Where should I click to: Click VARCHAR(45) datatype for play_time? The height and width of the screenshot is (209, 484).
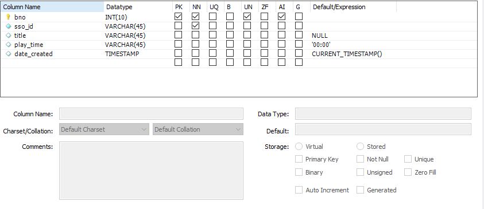click(125, 45)
